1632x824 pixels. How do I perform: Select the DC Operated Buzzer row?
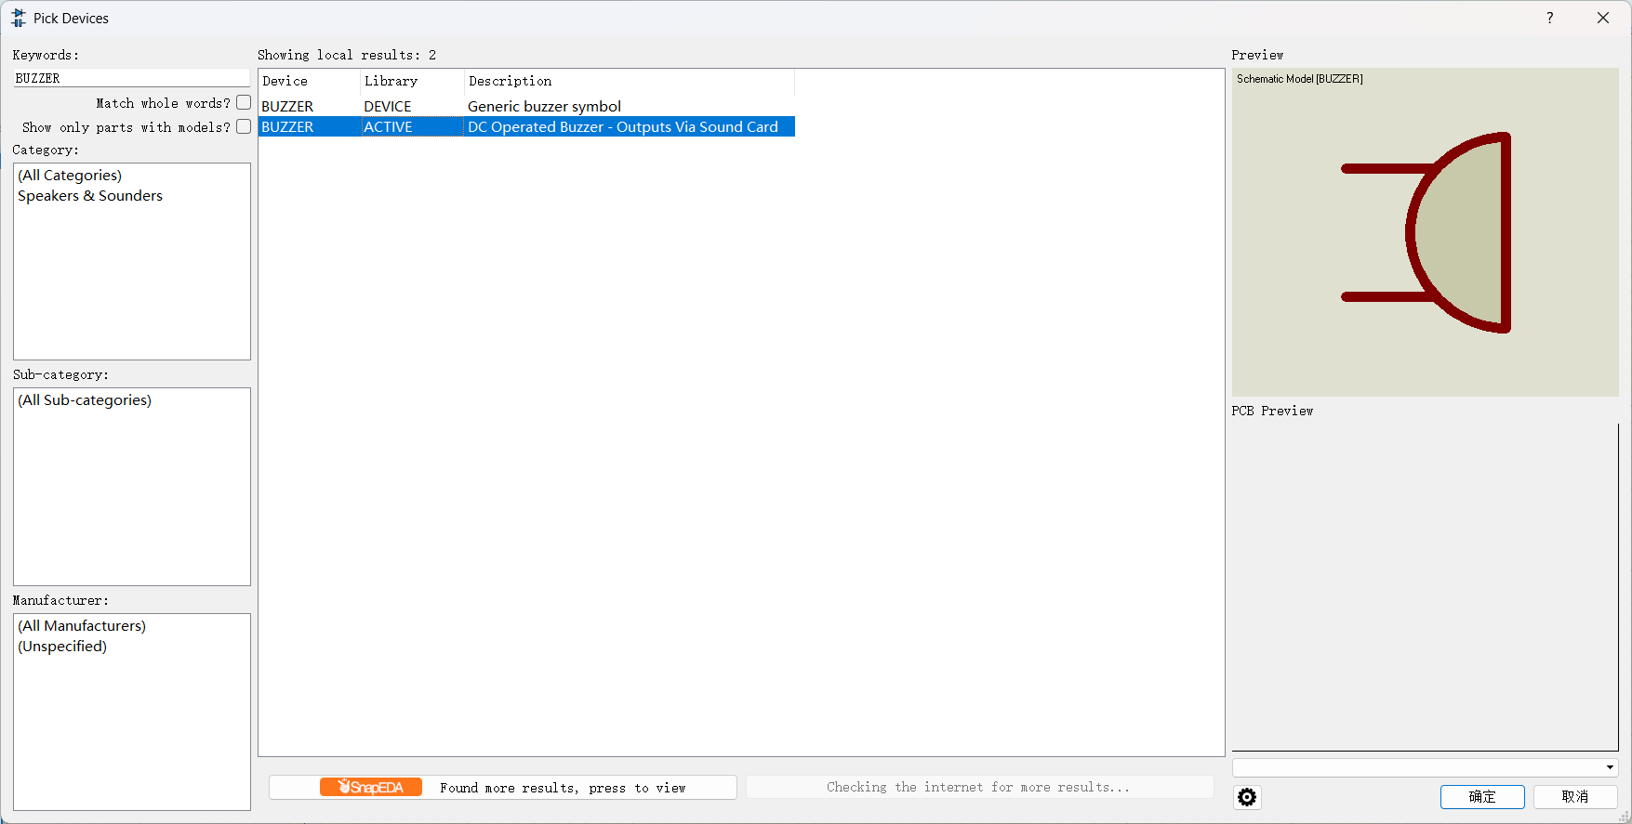pyautogui.click(x=526, y=126)
